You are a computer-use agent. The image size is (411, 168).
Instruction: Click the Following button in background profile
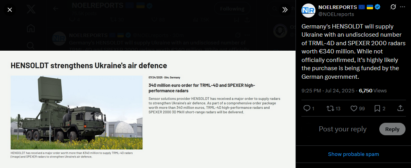pos(232,9)
